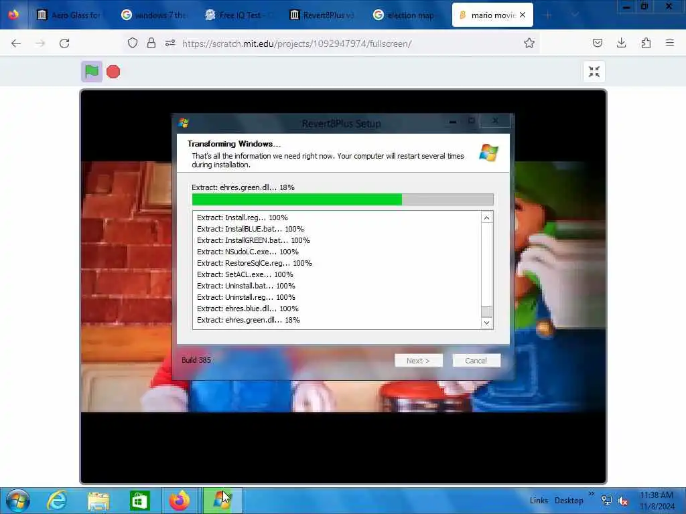Go forward to next page
Screen dimensions: 686x514
click(x=40, y=44)
